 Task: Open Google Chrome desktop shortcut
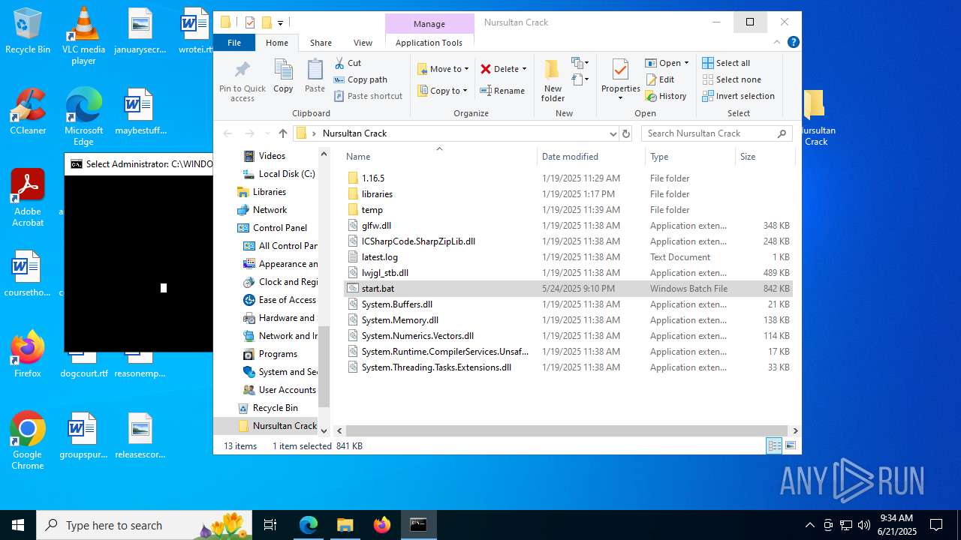click(28, 441)
